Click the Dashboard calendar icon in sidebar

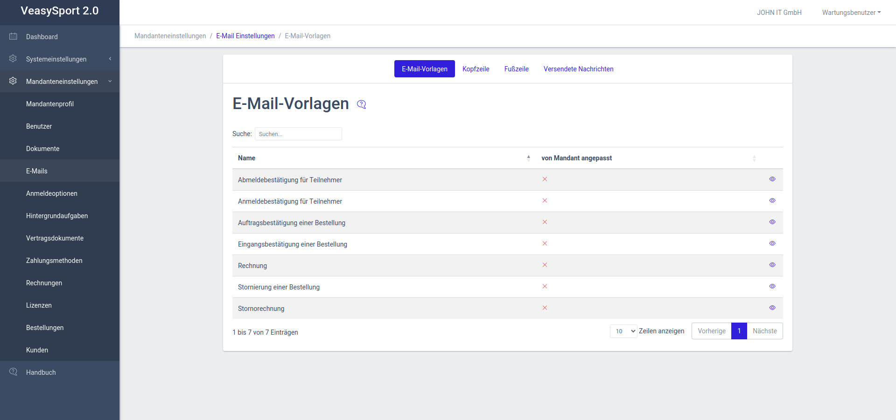tap(13, 36)
